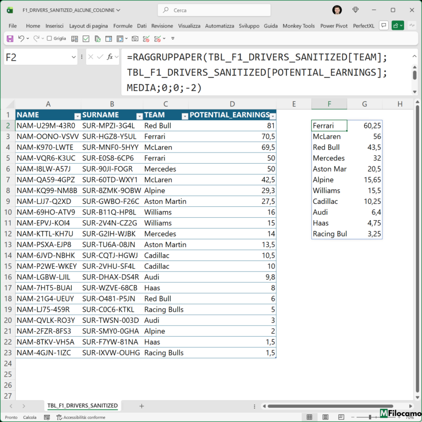
Task: Select cell containing Ferrari 60,25 value
Action: pyautogui.click(x=364, y=126)
